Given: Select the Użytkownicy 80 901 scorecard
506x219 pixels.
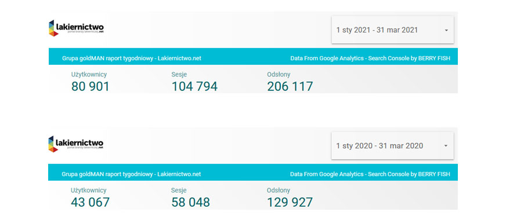Looking at the screenshot, I should (x=91, y=82).
